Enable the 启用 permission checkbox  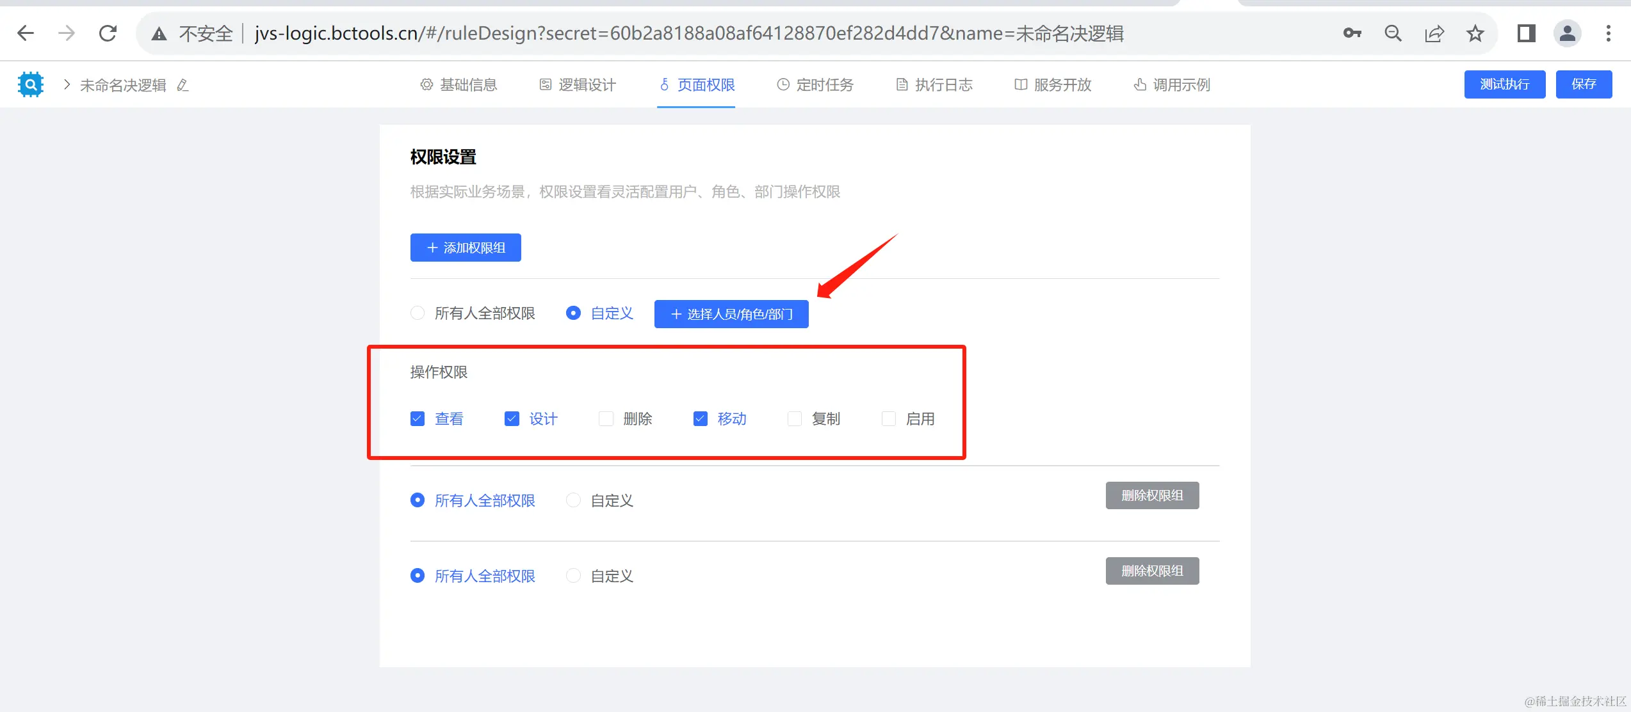pos(889,419)
